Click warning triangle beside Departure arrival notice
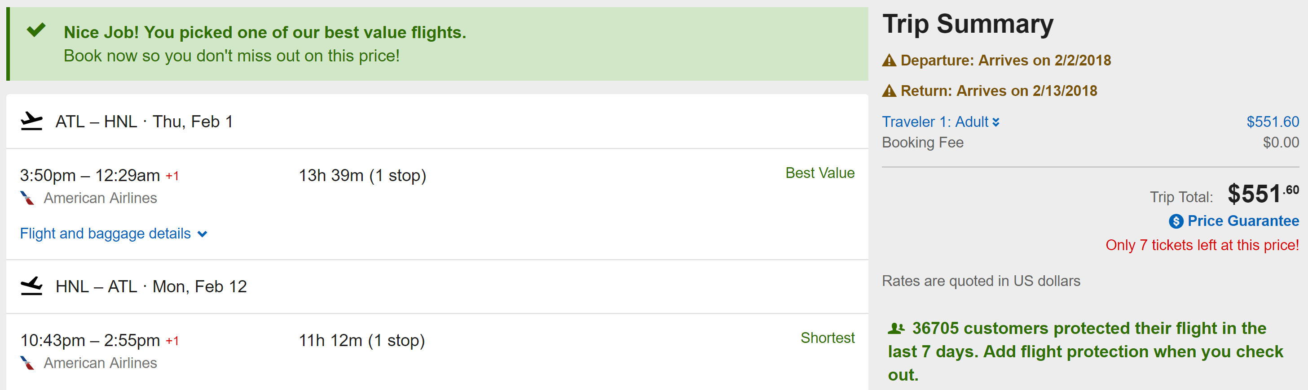Image resolution: width=1308 pixels, height=390 pixels. tap(889, 61)
